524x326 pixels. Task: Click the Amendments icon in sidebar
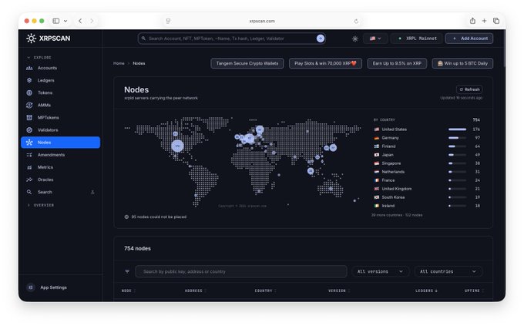tap(29, 155)
